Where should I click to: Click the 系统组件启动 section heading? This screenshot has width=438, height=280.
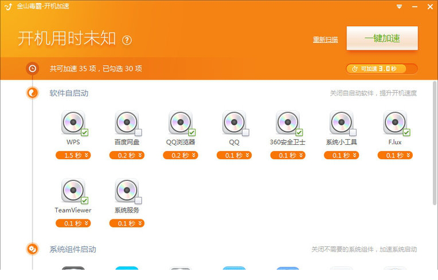pos(73,249)
